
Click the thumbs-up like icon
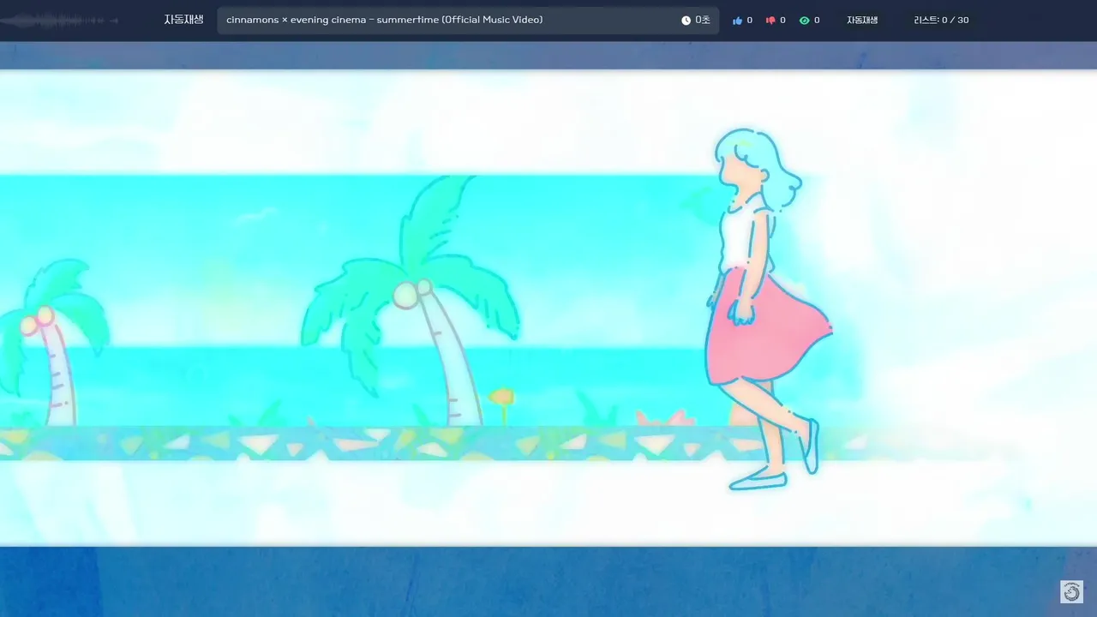[x=737, y=21]
